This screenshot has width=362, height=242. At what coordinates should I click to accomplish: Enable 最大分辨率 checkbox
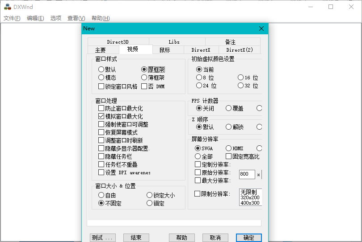[x=198, y=180]
